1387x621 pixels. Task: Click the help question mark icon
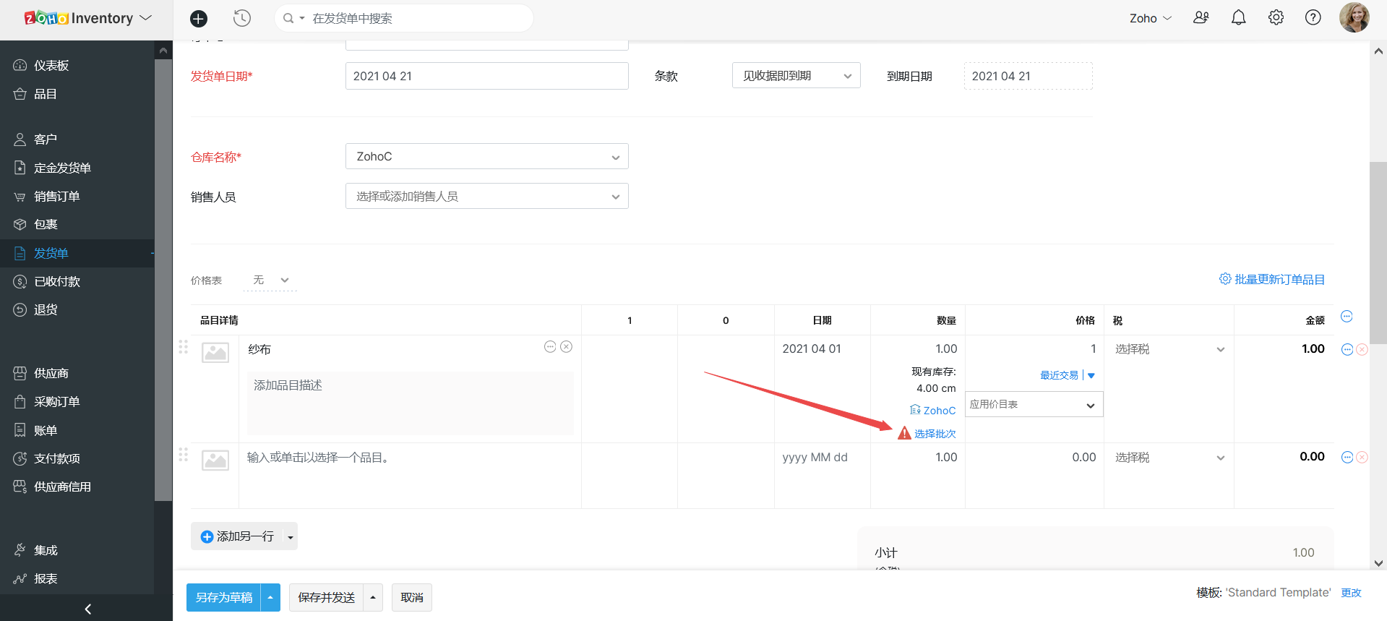[x=1313, y=18]
